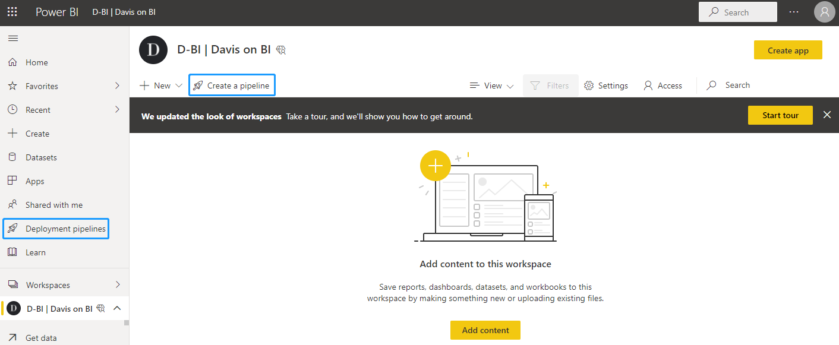The image size is (839, 345).
Task: Click the Apps grid icon in the sidebar
Action: (12, 181)
